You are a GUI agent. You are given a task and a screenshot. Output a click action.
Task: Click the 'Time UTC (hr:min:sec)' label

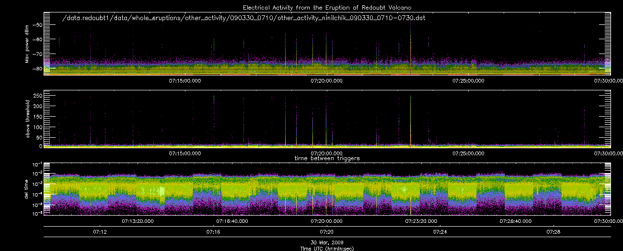pyautogui.click(x=328, y=248)
